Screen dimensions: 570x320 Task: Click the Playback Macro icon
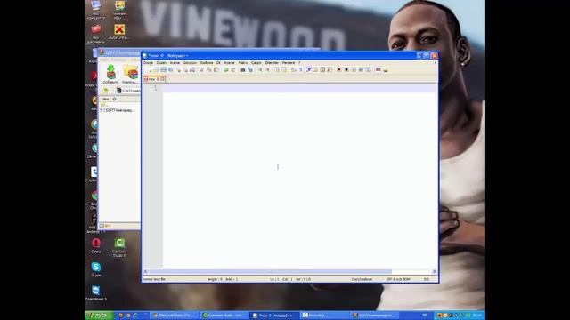pos(354,69)
